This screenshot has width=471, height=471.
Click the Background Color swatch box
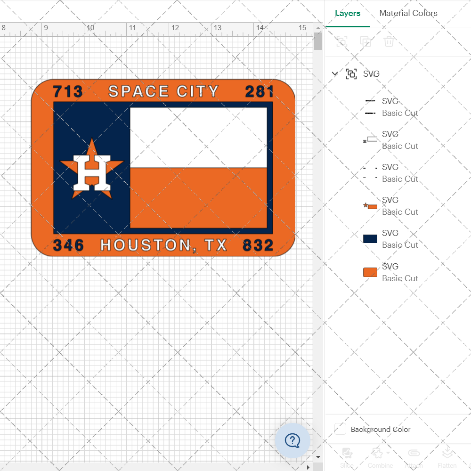point(340,429)
